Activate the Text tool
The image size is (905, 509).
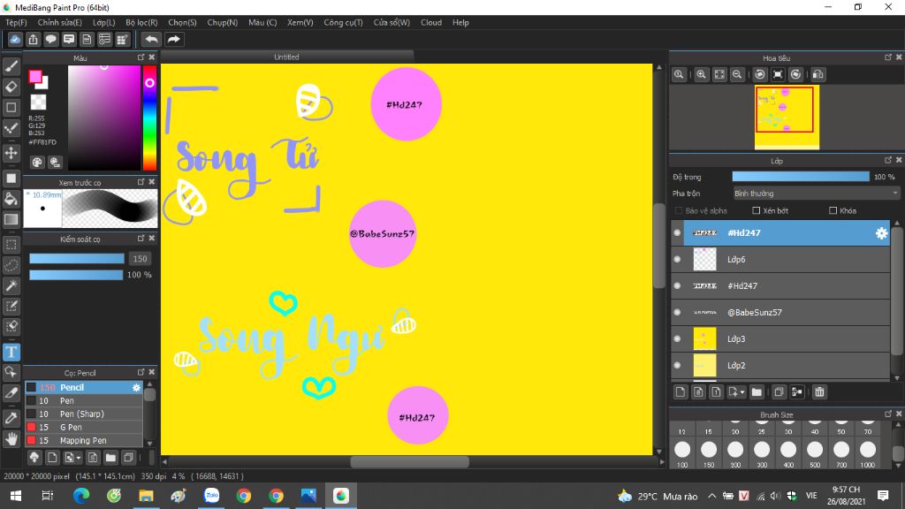click(x=11, y=352)
